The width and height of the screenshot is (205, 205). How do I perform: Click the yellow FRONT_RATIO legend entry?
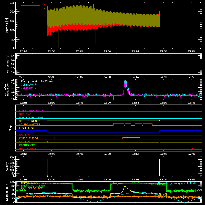coord(29,183)
